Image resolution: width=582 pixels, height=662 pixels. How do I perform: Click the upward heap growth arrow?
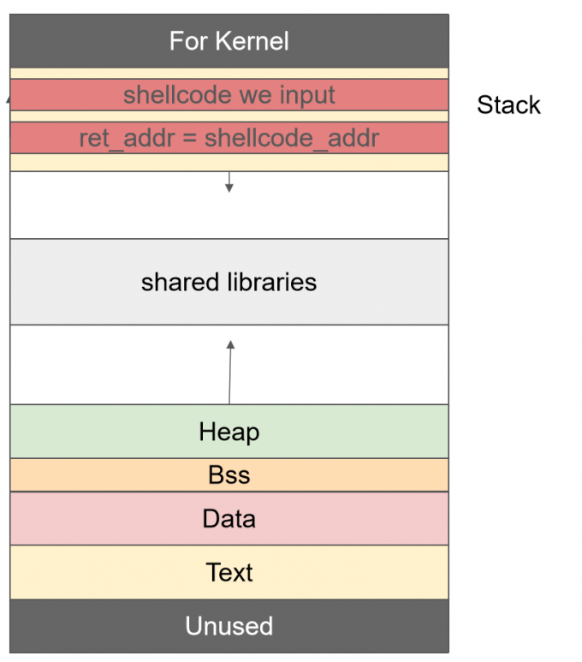(230, 373)
